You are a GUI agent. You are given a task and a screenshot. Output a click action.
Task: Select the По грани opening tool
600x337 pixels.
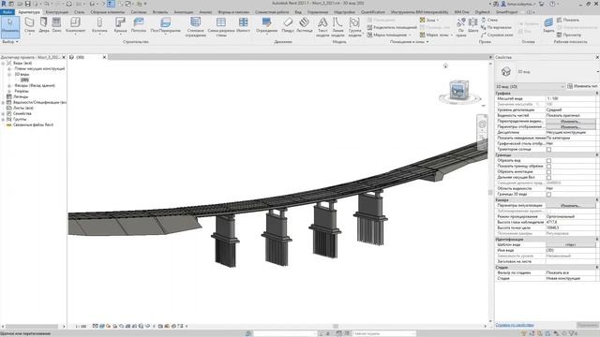point(461,27)
